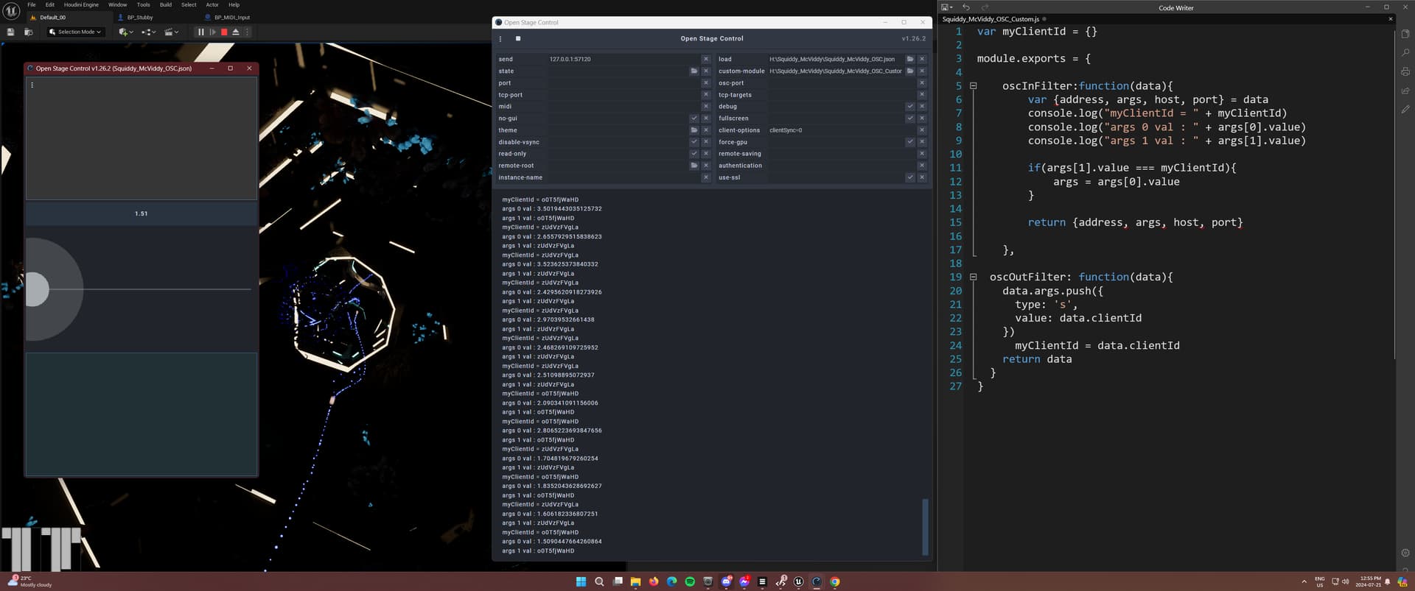Click the console log scrollbar thumb

(x=926, y=527)
